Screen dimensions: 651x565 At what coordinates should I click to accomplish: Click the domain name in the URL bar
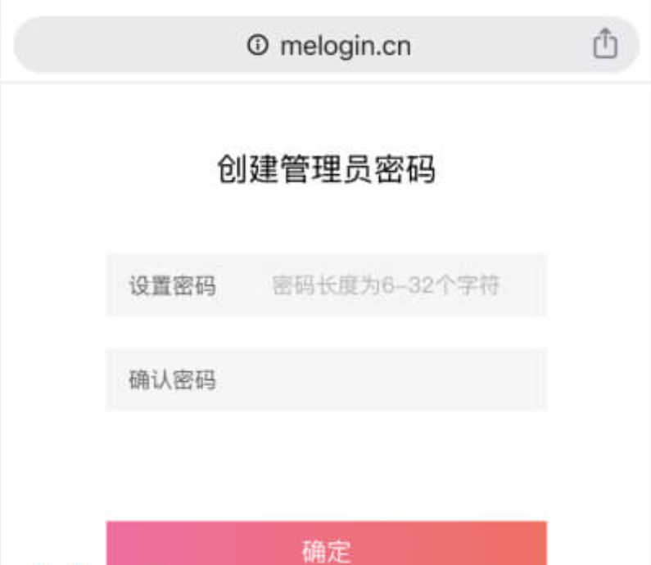click(346, 46)
